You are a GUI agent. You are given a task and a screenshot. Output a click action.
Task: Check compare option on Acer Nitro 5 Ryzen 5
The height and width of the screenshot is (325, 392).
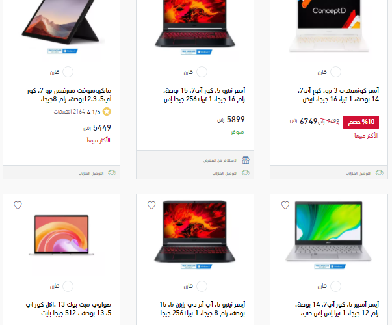coord(202,286)
